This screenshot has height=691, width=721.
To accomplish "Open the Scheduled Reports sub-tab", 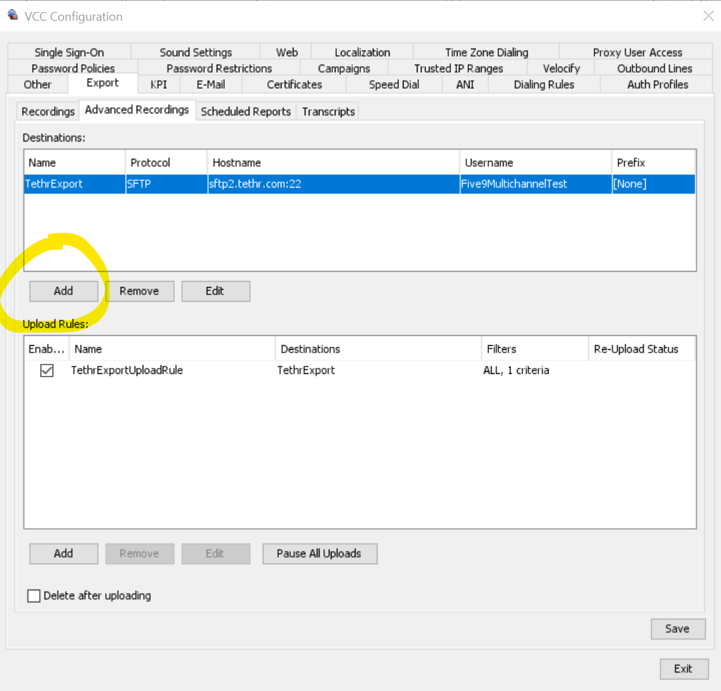I will click(x=245, y=111).
